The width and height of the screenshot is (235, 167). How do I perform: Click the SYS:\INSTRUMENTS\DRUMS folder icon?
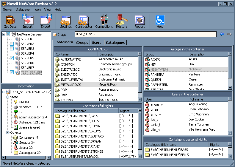[57, 131]
